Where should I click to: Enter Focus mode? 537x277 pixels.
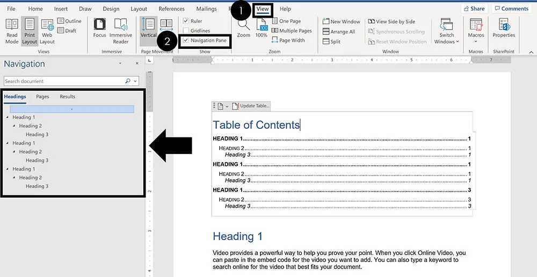coord(100,28)
